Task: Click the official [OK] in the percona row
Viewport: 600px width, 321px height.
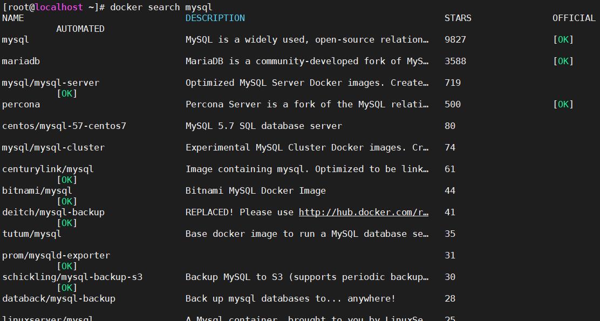Action: tap(563, 105)
